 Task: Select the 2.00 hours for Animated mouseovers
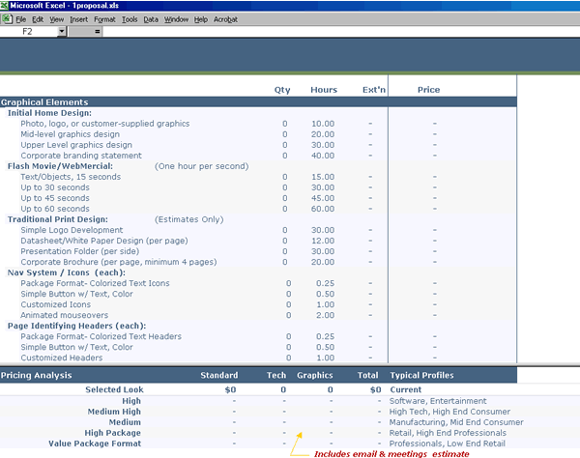click(x=325, y=315)
